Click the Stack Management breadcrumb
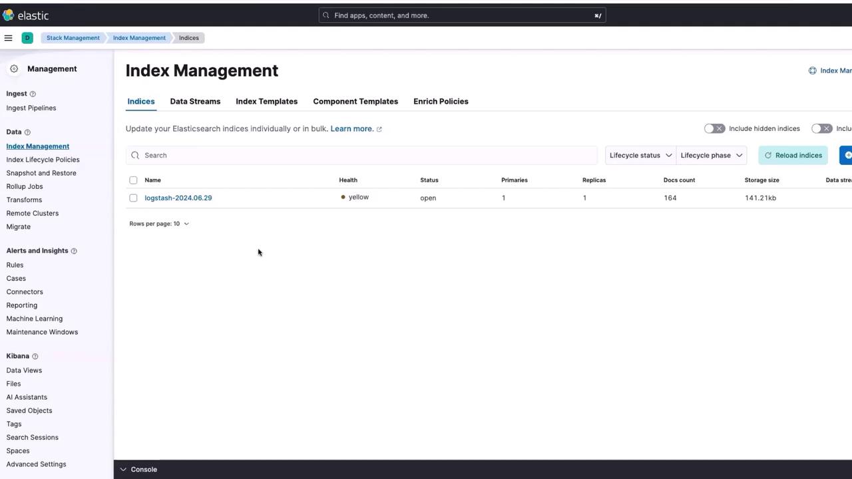This screenshot has height=479, width=852. pos(73,38)
